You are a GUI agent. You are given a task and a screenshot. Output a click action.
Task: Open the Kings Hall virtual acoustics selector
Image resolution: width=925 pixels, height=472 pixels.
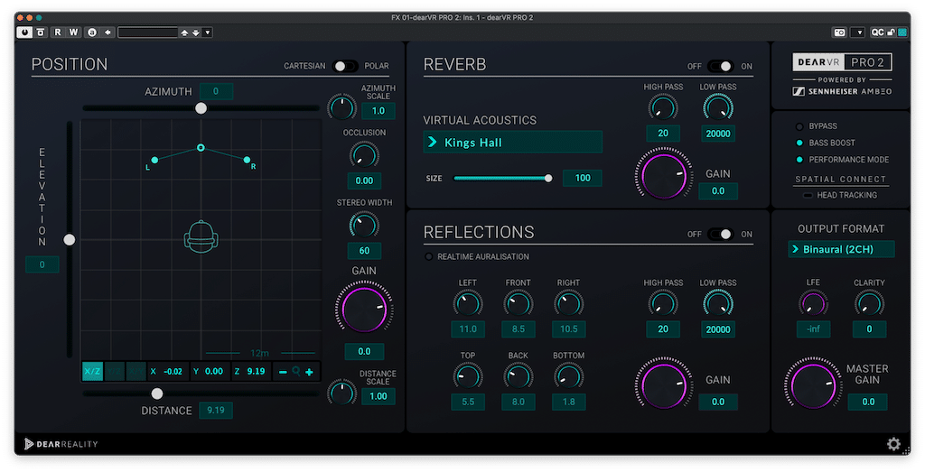(513, 142)
